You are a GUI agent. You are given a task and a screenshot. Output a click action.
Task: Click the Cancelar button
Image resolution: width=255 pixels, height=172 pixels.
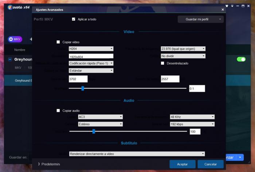[211, 164]
